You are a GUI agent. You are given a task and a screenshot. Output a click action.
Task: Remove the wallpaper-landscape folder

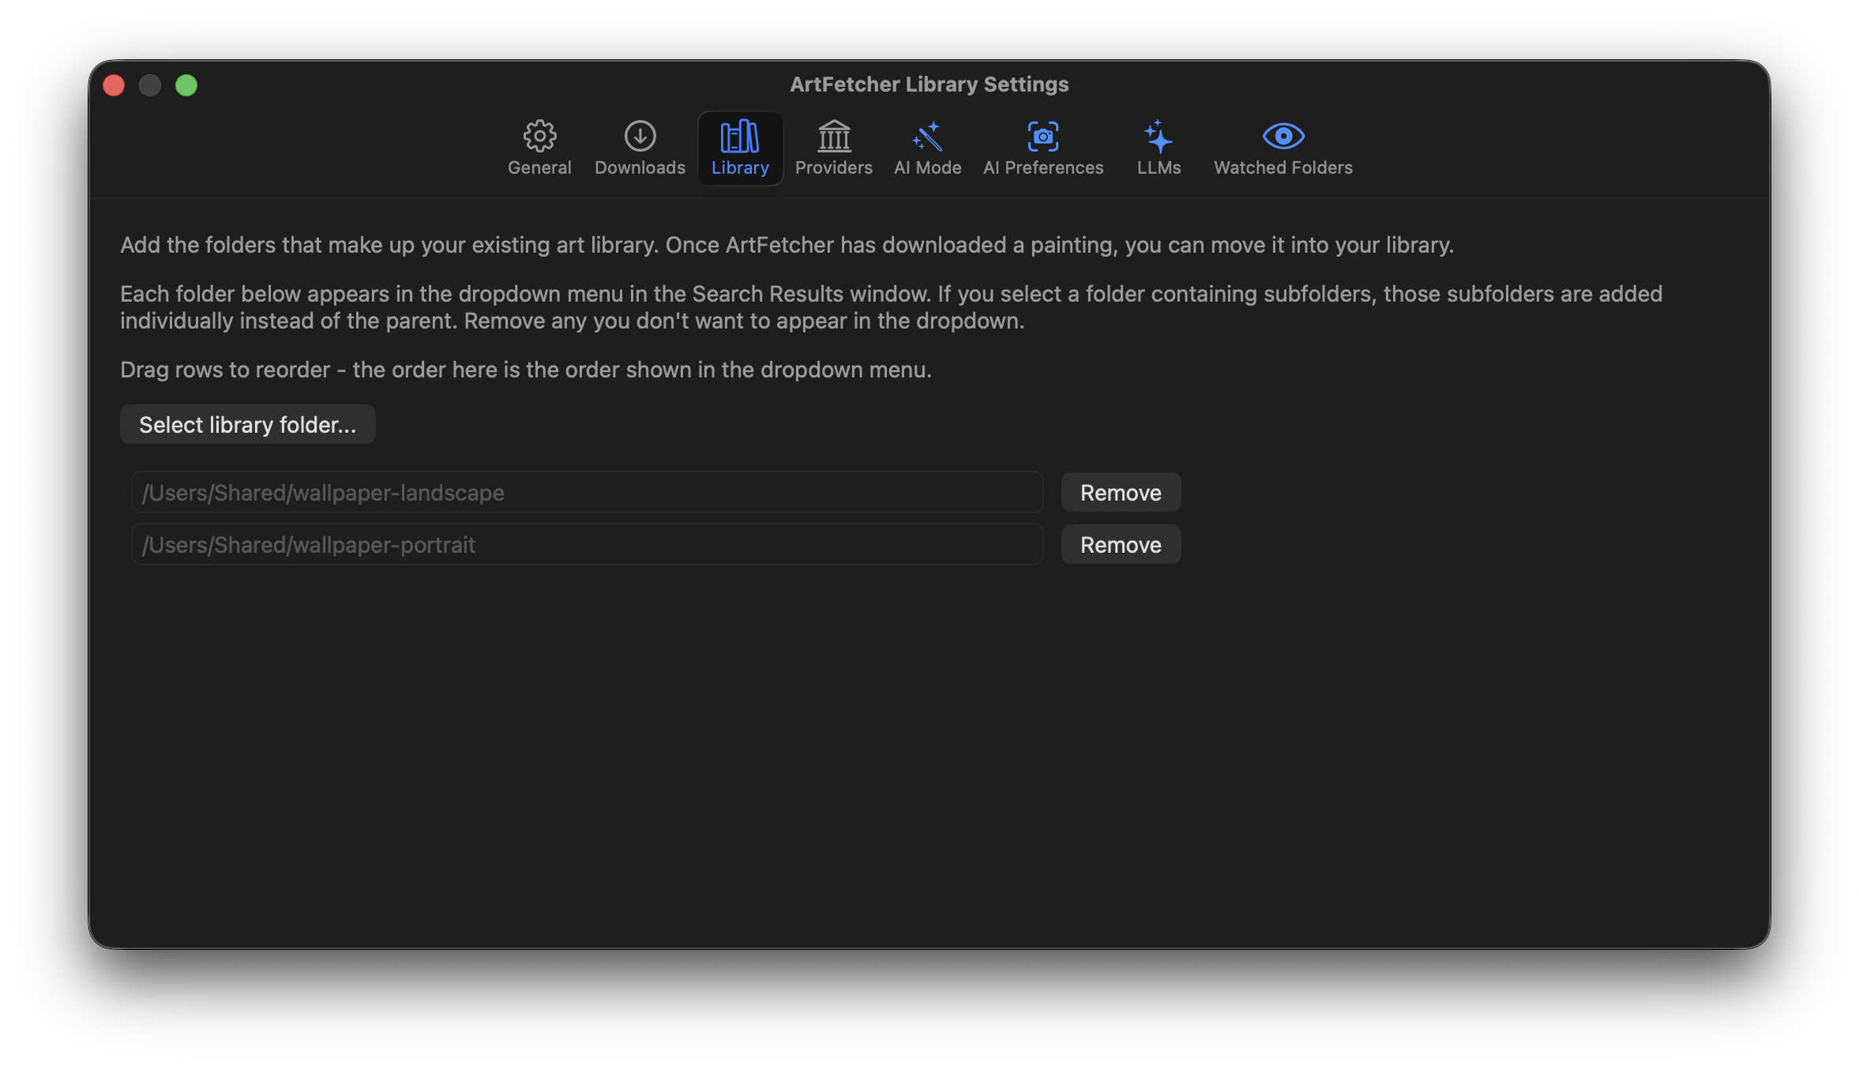1121,493
